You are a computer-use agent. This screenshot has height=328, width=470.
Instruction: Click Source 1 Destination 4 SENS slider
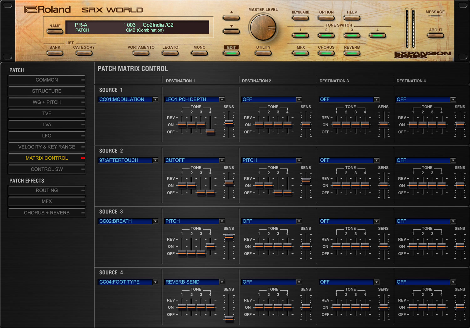[460, 124]
